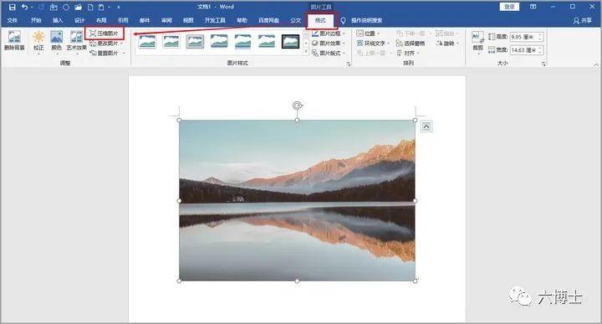Open Customize Quick Access Toolbar arrow
The width and height of the screenshot is (602, 324).
(x=119, y=8)
